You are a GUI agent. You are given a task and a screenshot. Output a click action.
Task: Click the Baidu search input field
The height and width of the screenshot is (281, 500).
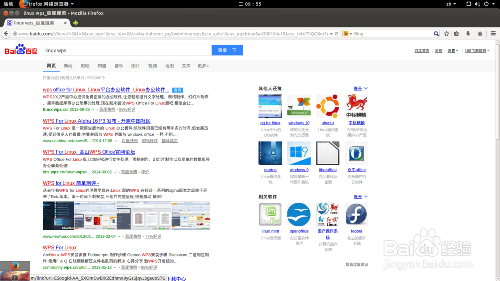coord(127,50)
